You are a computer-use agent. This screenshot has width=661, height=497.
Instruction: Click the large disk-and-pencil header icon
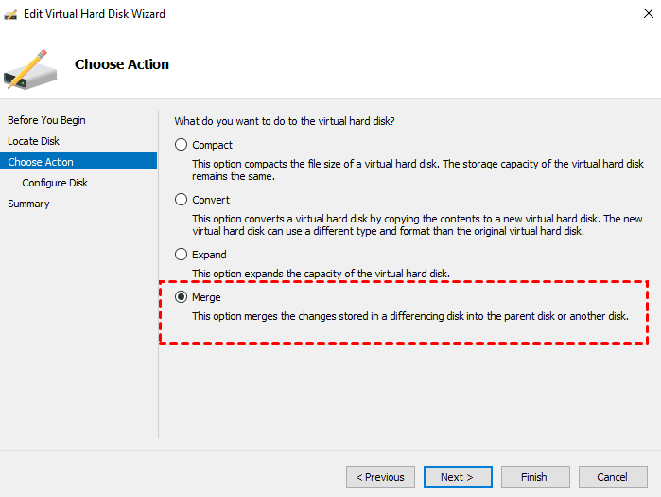[x=30, y=67]
